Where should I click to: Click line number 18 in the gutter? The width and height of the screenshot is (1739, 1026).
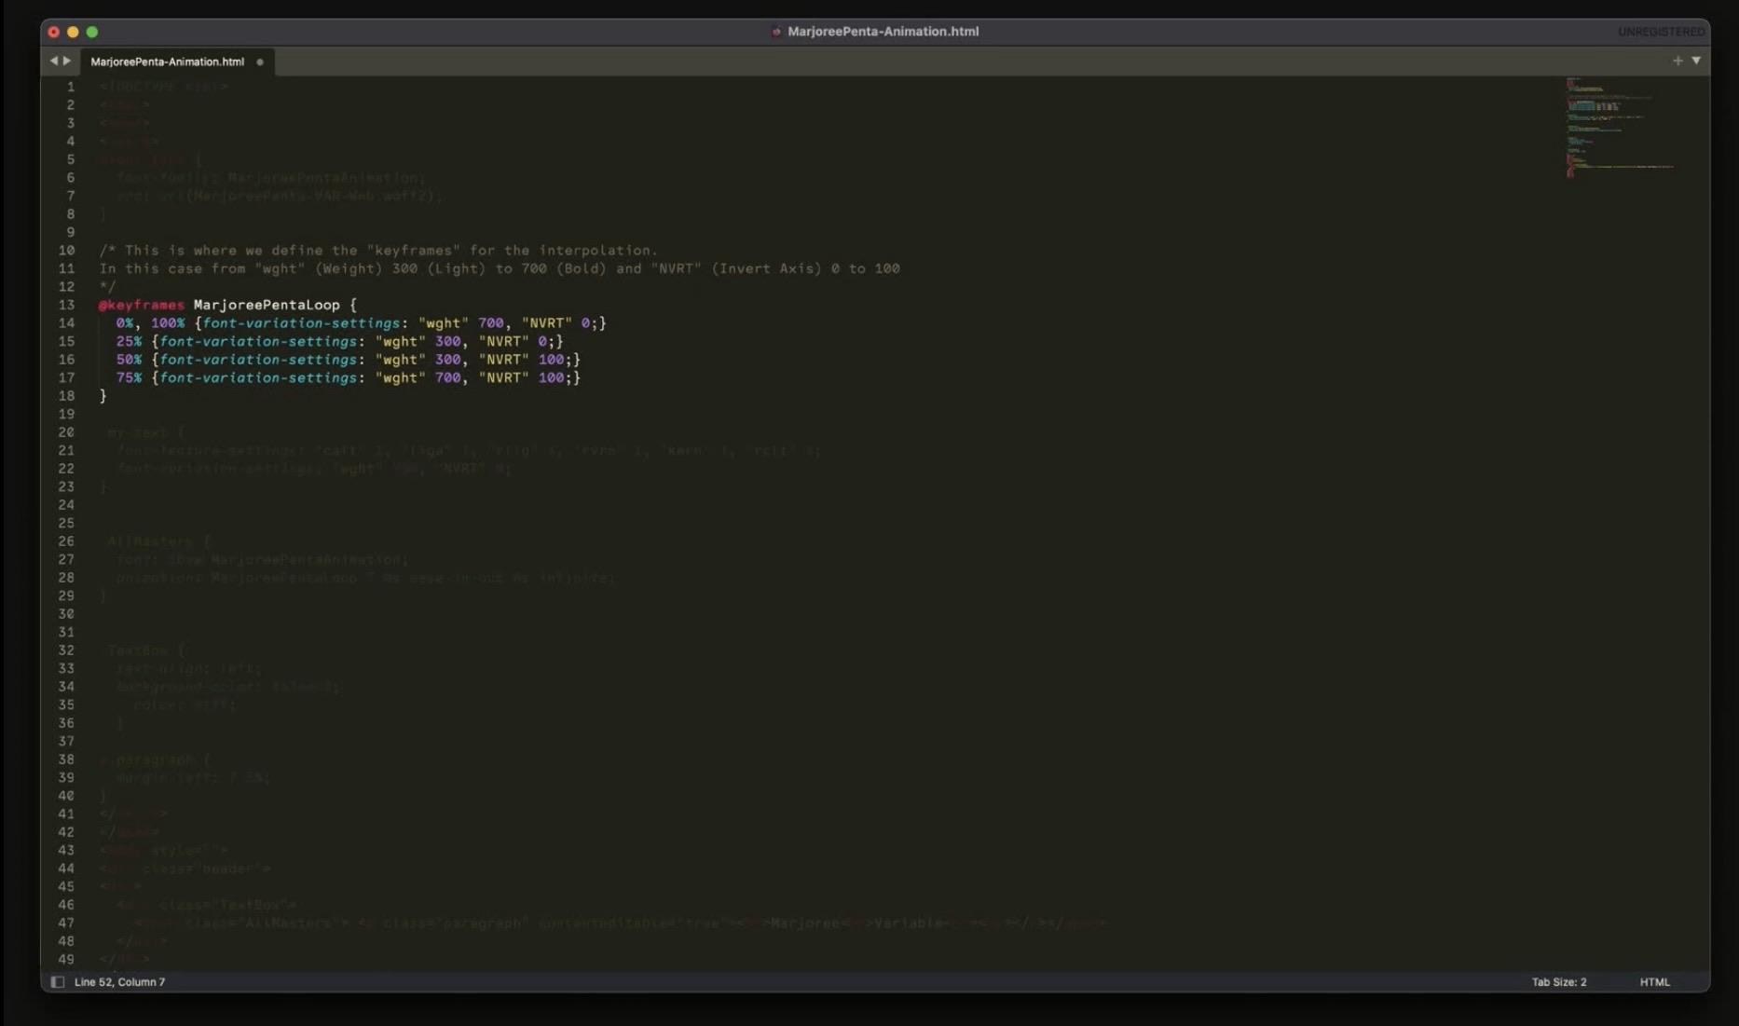pos(66,396)
